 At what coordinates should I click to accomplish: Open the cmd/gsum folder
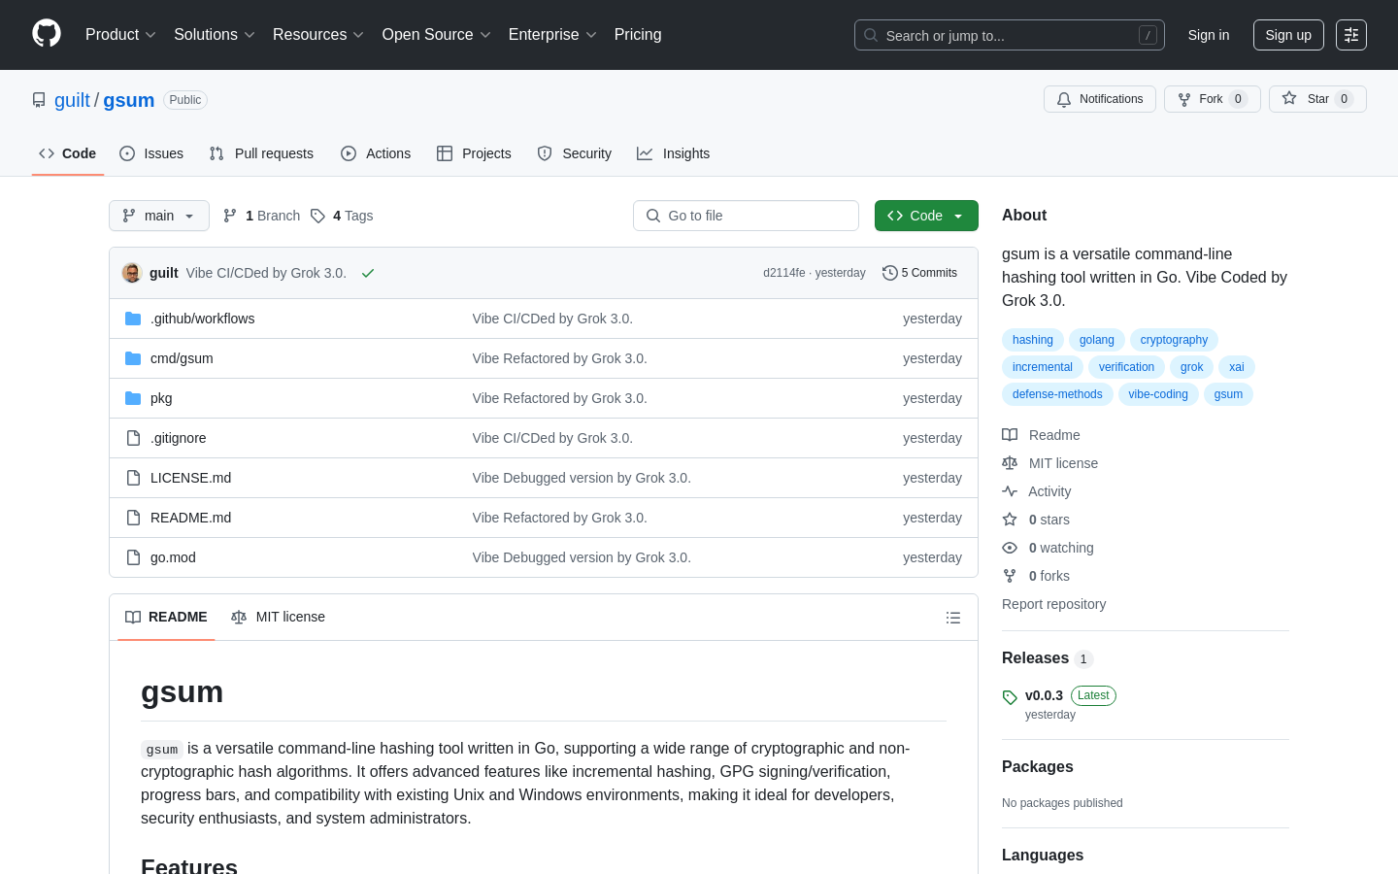pyautogui.click(x=182, y=358)
